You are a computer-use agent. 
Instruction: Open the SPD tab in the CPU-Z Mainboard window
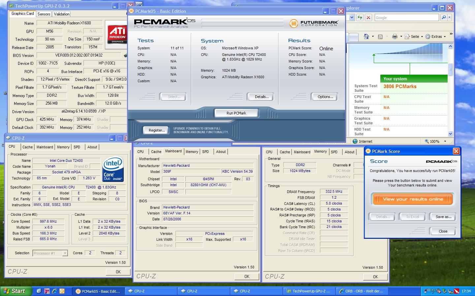(206, 152)
